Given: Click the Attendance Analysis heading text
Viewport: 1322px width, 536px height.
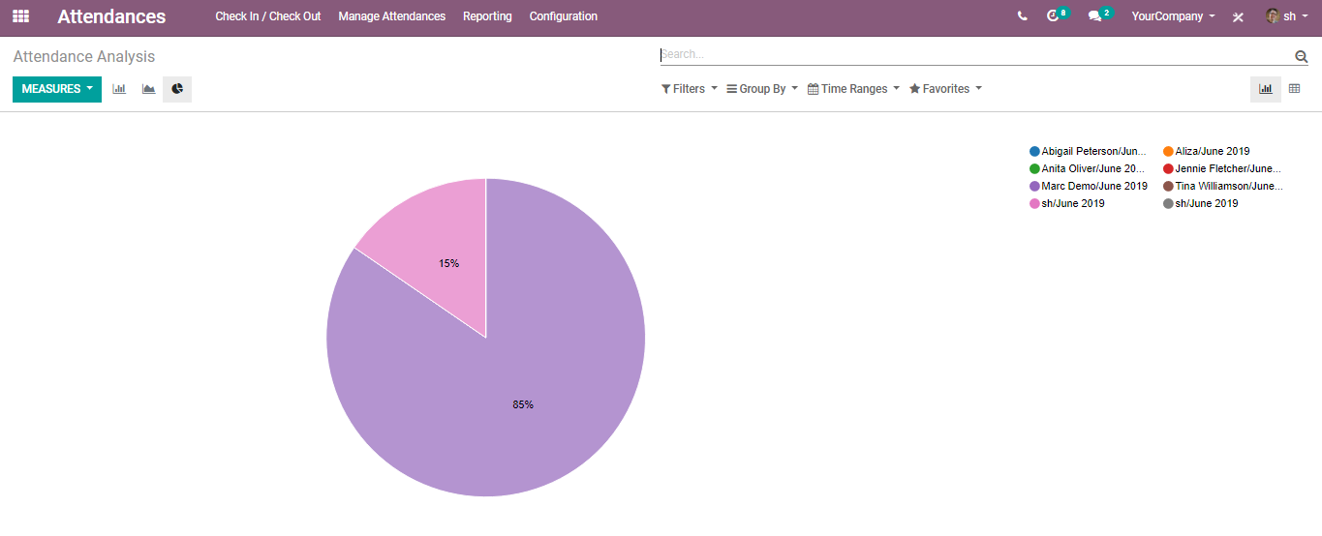Looking at the screenshot, I should pos(84,57).
